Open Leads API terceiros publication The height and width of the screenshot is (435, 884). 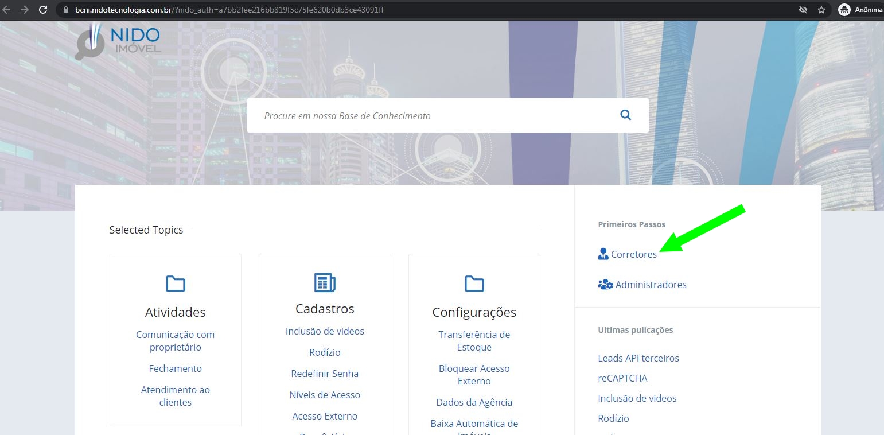638,358
